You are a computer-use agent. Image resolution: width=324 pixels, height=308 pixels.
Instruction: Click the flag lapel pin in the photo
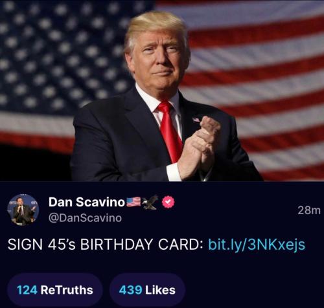tap(196, 120)
